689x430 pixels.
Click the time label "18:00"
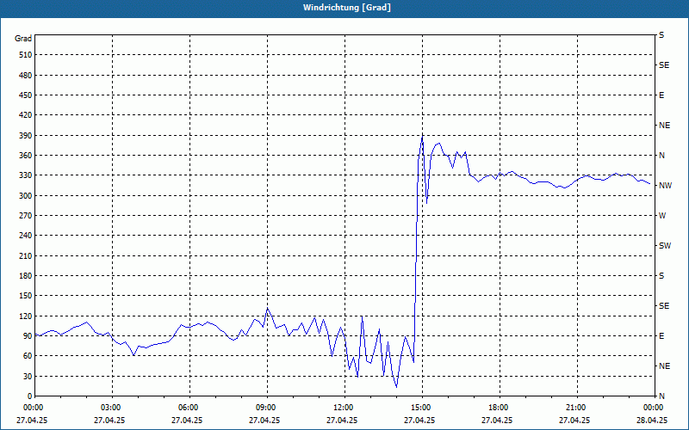tap(497, 408)
